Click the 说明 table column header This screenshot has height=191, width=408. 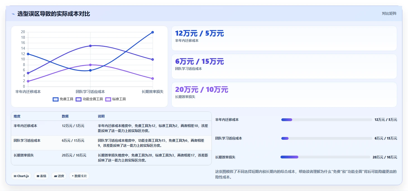pyautogui.click(x=101, y=116)
